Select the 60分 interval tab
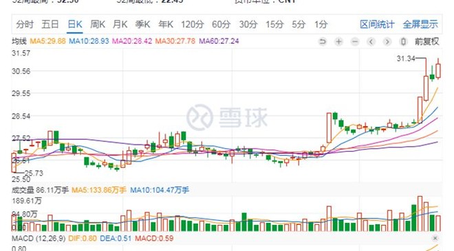Viewport: 454px width, 251px height. coord(221,24)
